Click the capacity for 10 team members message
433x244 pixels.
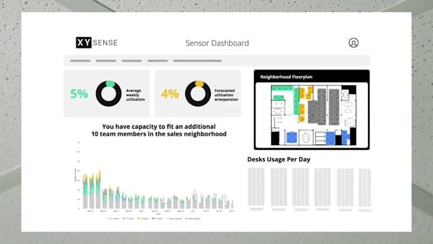(159, 130)
